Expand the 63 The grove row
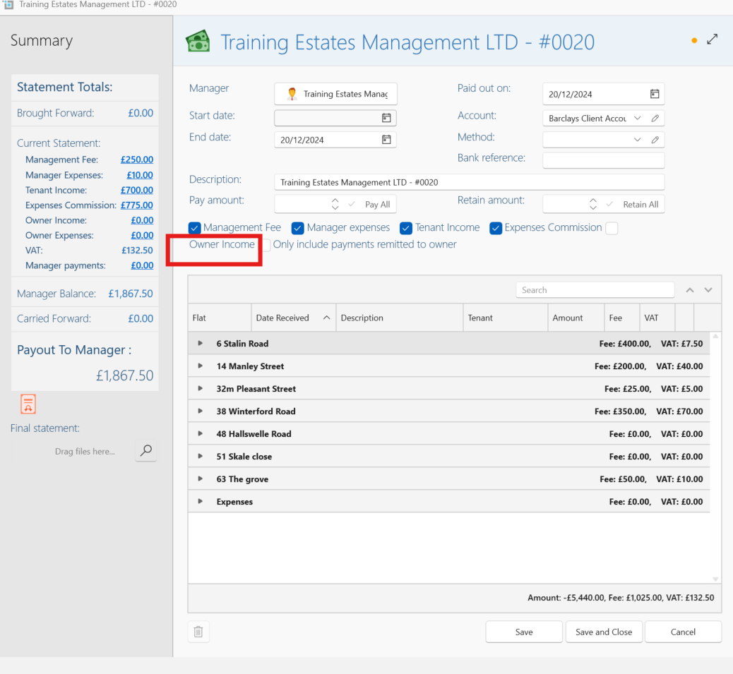 (x=200, y=479)
